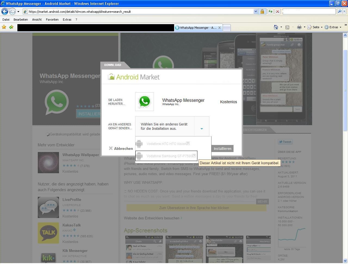Click the Installieren button in dialog
This screenshot has height=278, width=348.
(x=222, y=149)
